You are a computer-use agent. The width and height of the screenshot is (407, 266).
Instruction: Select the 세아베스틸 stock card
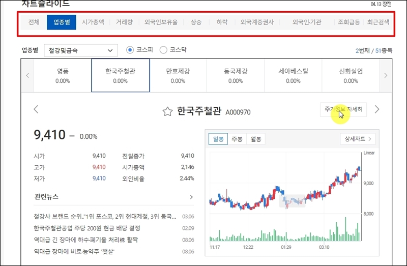click(x=294, y=75)
